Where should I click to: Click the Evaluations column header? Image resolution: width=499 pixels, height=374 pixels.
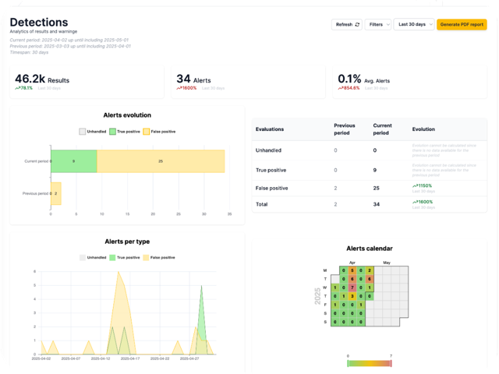(x=270, y=129)
